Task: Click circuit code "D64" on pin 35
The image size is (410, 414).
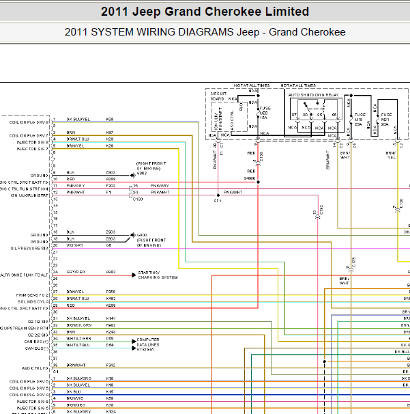Action: [110, 345]
